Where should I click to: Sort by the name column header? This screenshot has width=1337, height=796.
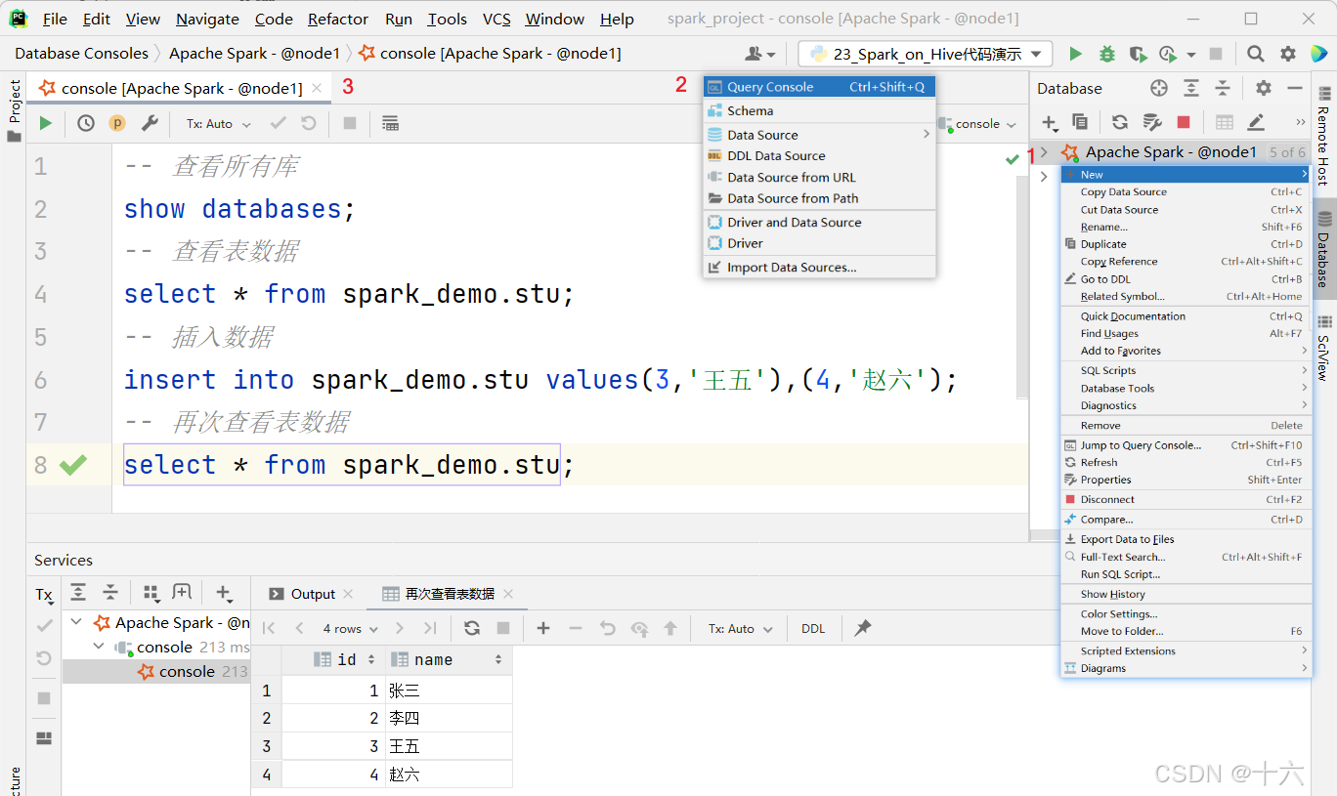[x=449, y=659]
